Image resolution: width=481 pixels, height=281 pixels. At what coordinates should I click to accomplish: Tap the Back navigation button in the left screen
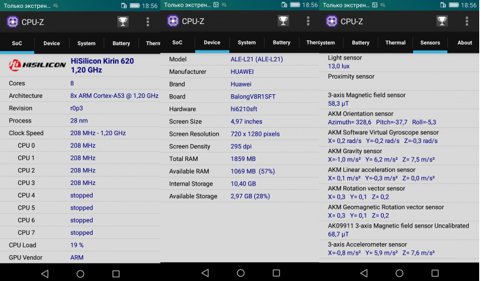tap(45, 273)
